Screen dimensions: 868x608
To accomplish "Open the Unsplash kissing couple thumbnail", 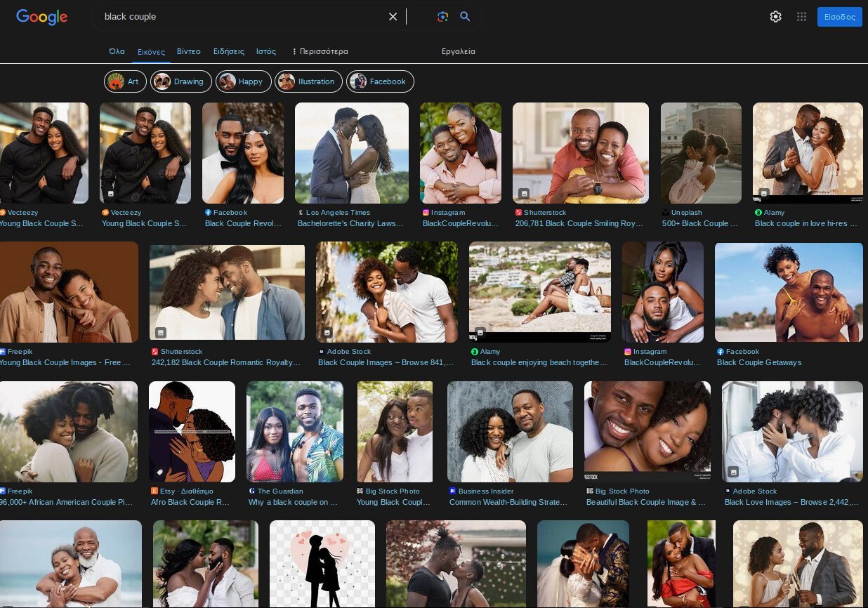I will click(x=701, y=153).
